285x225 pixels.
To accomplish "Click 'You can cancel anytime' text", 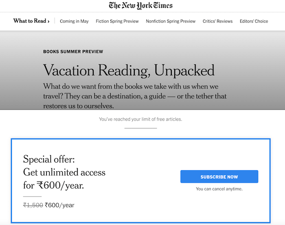I will pos(219,189).
